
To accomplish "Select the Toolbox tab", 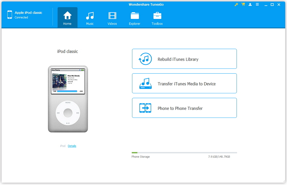I will [x=157, y=18].
